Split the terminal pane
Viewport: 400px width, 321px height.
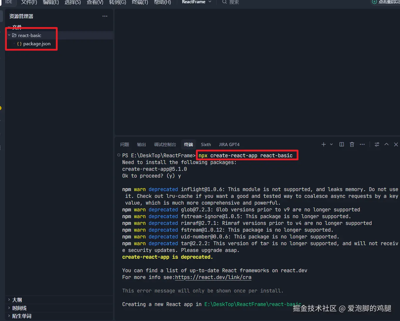click(x=342, y=144)
